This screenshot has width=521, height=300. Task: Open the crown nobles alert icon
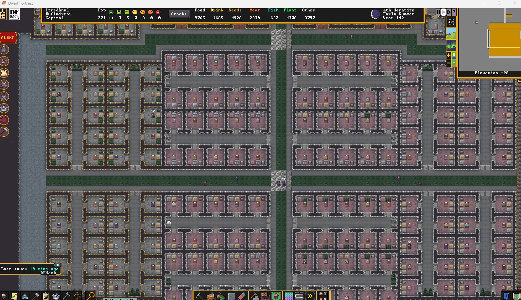[4, 108]
